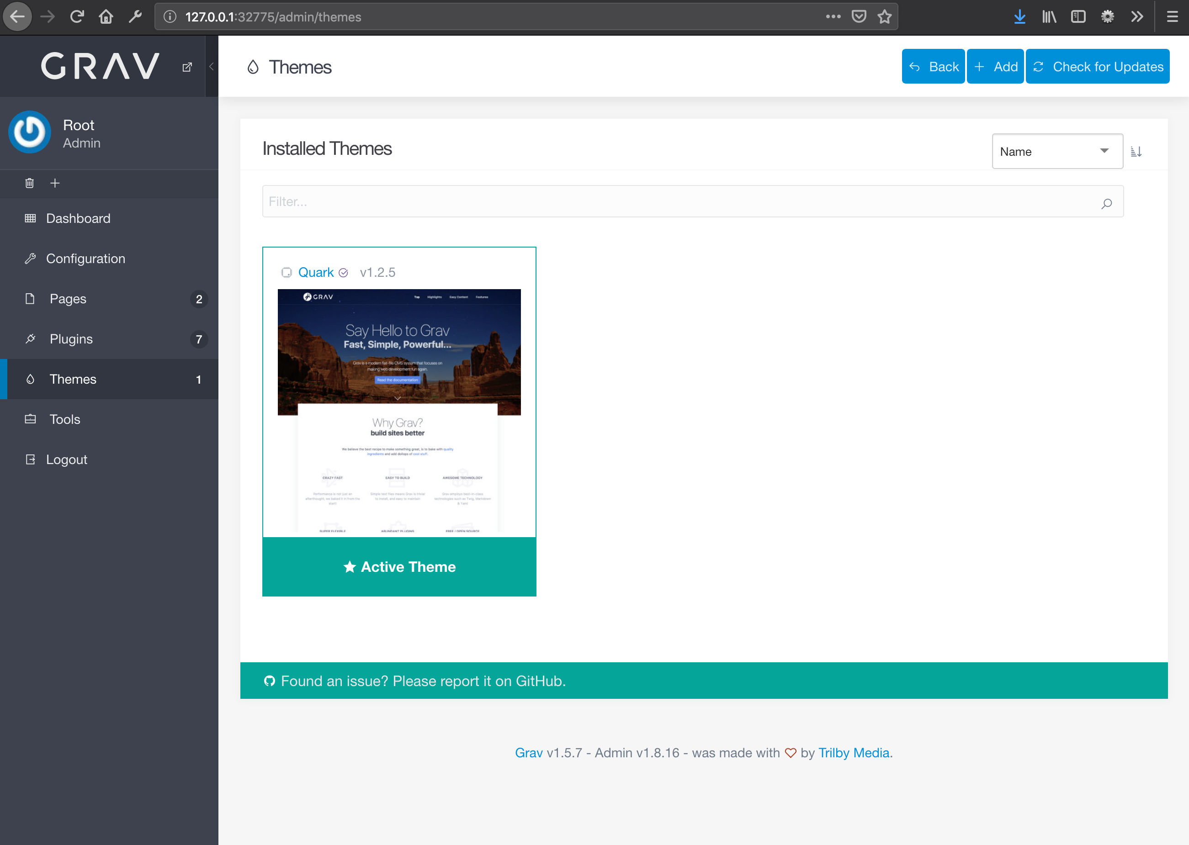1189x845 pixels.
Task: Toggle the browser sidebar view
Action: click(1078, 16)
